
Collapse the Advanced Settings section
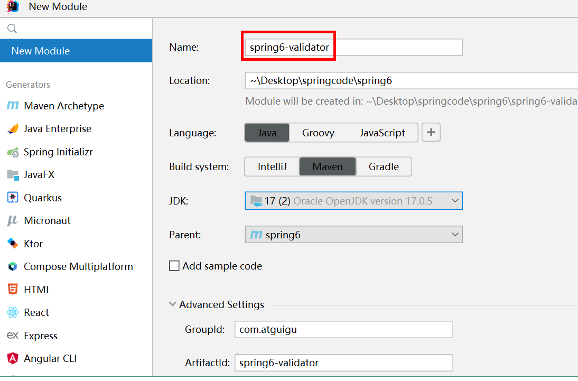click(173, 304)
